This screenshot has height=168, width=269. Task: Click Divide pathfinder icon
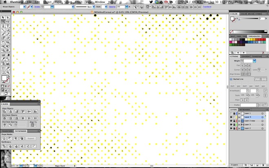4,146
